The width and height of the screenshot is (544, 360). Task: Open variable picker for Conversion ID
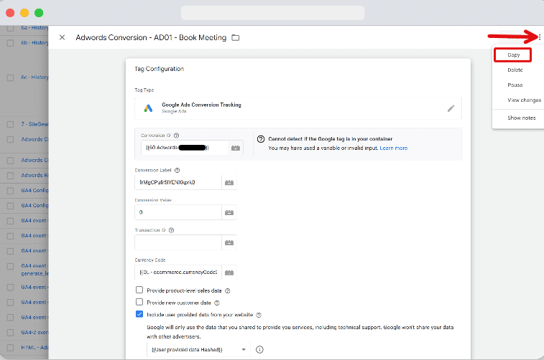coord(236,148)
